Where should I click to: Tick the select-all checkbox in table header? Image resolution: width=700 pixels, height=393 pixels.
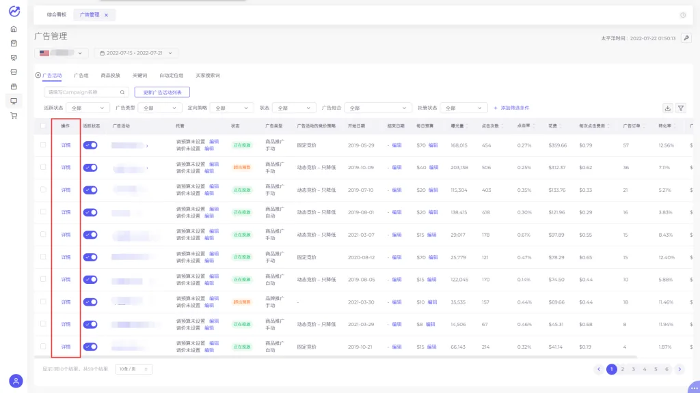click(x=43, y=126)
